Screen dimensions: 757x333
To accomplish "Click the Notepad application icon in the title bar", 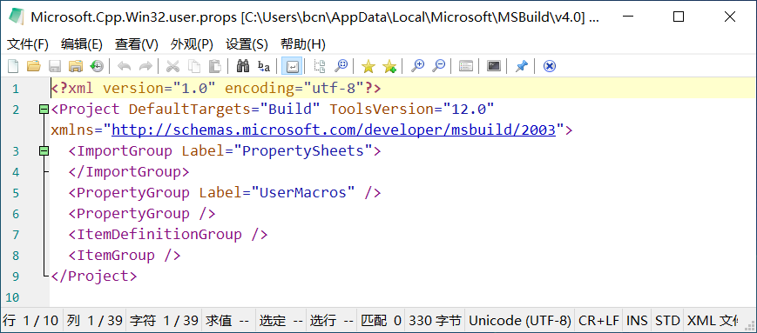I will point(16,17).
